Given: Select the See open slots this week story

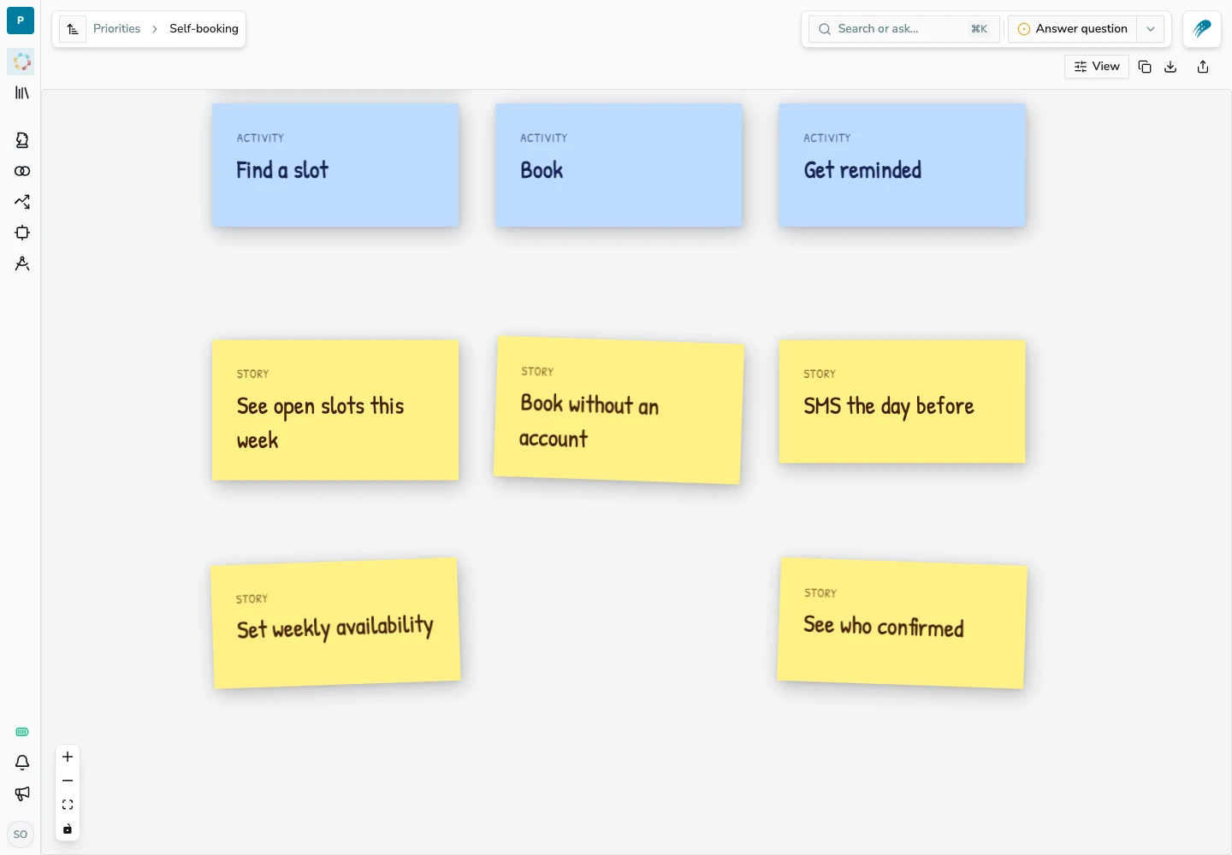Looking at the screenshot, I should [335, 410].
